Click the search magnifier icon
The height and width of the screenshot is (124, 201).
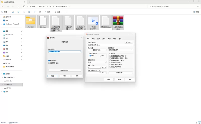(198, 7)
